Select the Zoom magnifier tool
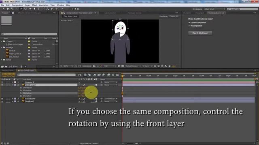This screenshot has height=145, width=259. coord(12,9)
